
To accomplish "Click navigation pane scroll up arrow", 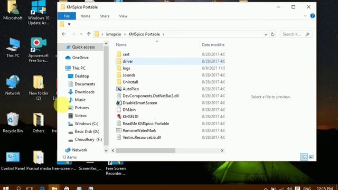I will click(x=106, y=44).
